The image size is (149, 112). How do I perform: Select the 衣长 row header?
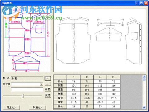point(60,81)
